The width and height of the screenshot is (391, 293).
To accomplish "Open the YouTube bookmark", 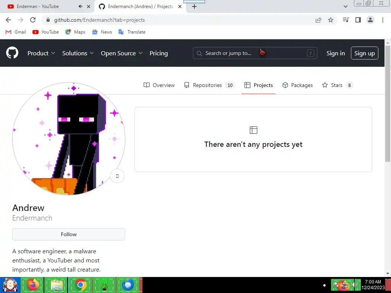I will click(46, 32).
